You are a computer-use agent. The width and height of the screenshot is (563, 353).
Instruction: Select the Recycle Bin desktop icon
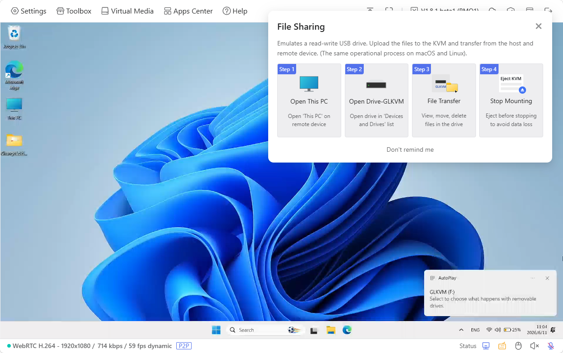coord(14,37)
